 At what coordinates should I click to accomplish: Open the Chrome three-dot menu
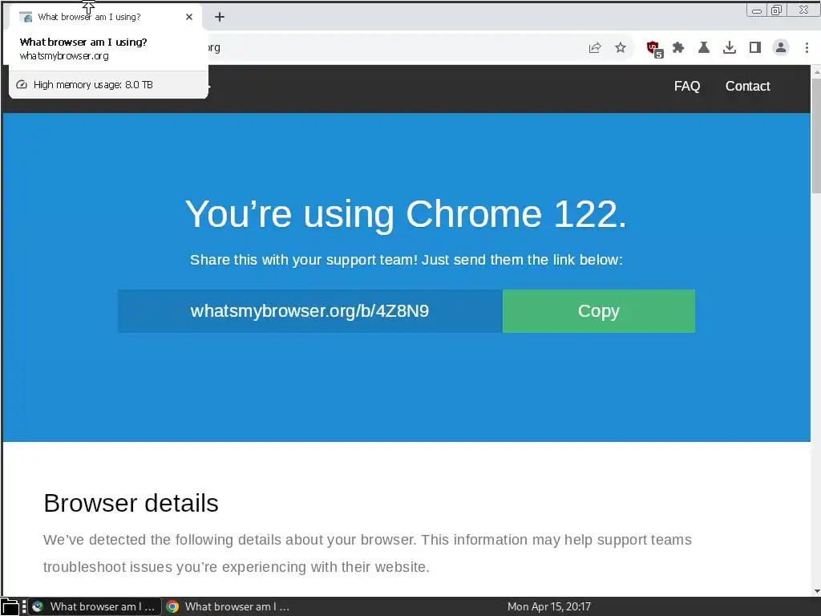pos(807,47)
